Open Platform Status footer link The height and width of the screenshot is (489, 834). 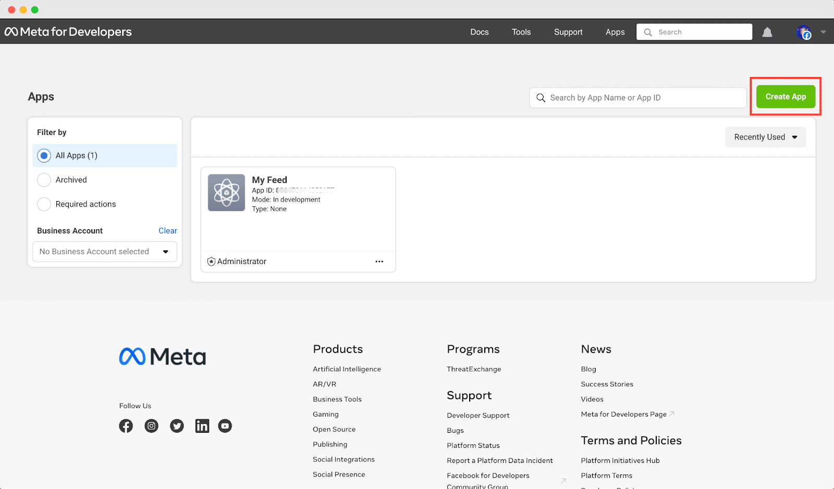coord(473,446)
